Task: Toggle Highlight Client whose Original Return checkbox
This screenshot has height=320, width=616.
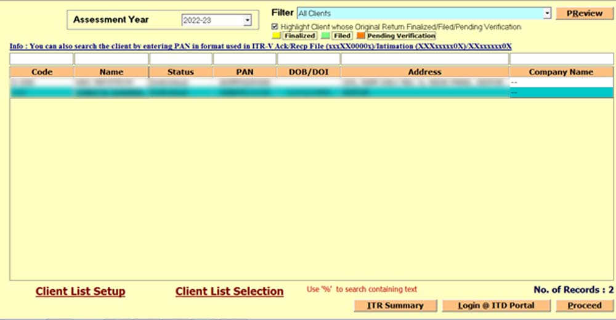Action: (x=275, y=27)
